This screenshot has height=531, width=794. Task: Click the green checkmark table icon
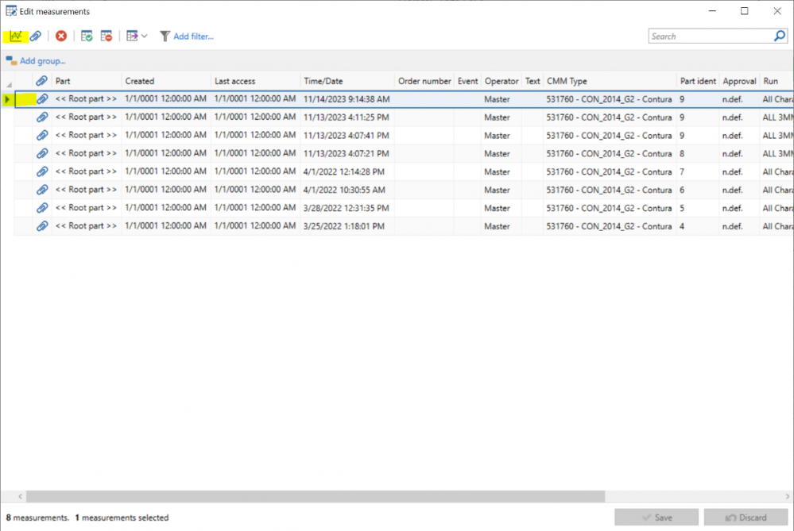pos(87,37)
